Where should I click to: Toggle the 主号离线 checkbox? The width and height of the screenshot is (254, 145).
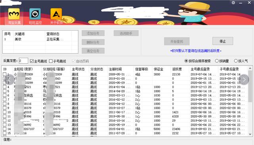tap(32, 61)
